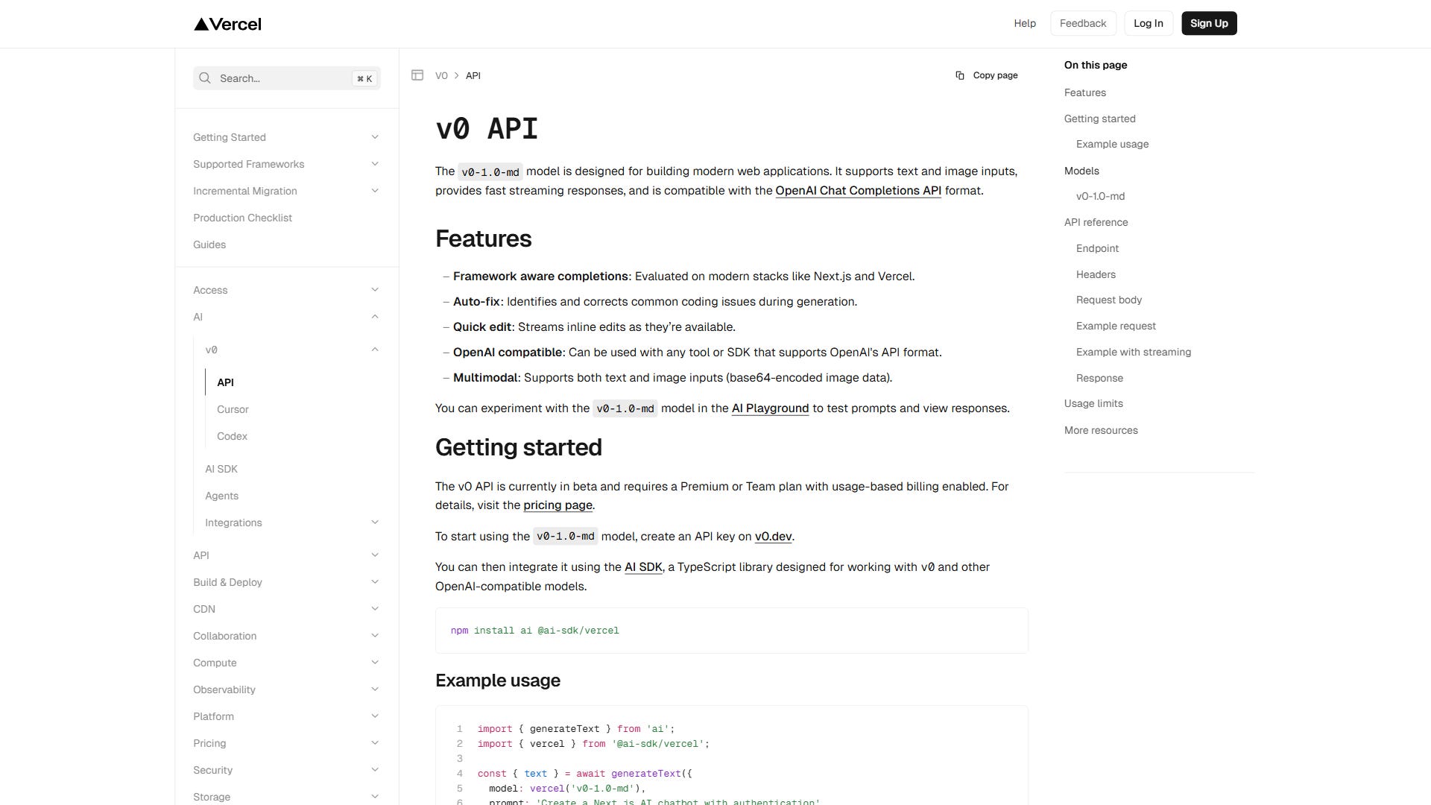Screen dimensions: 1431x805
Task: Open Agents in the sidebar
Action: coord(221,496)
